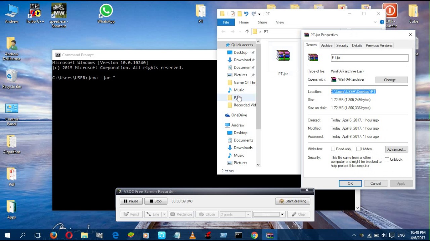Open Task View from taskbar
Viewport: 430px width, 241px height.
[x=38, y=235]
